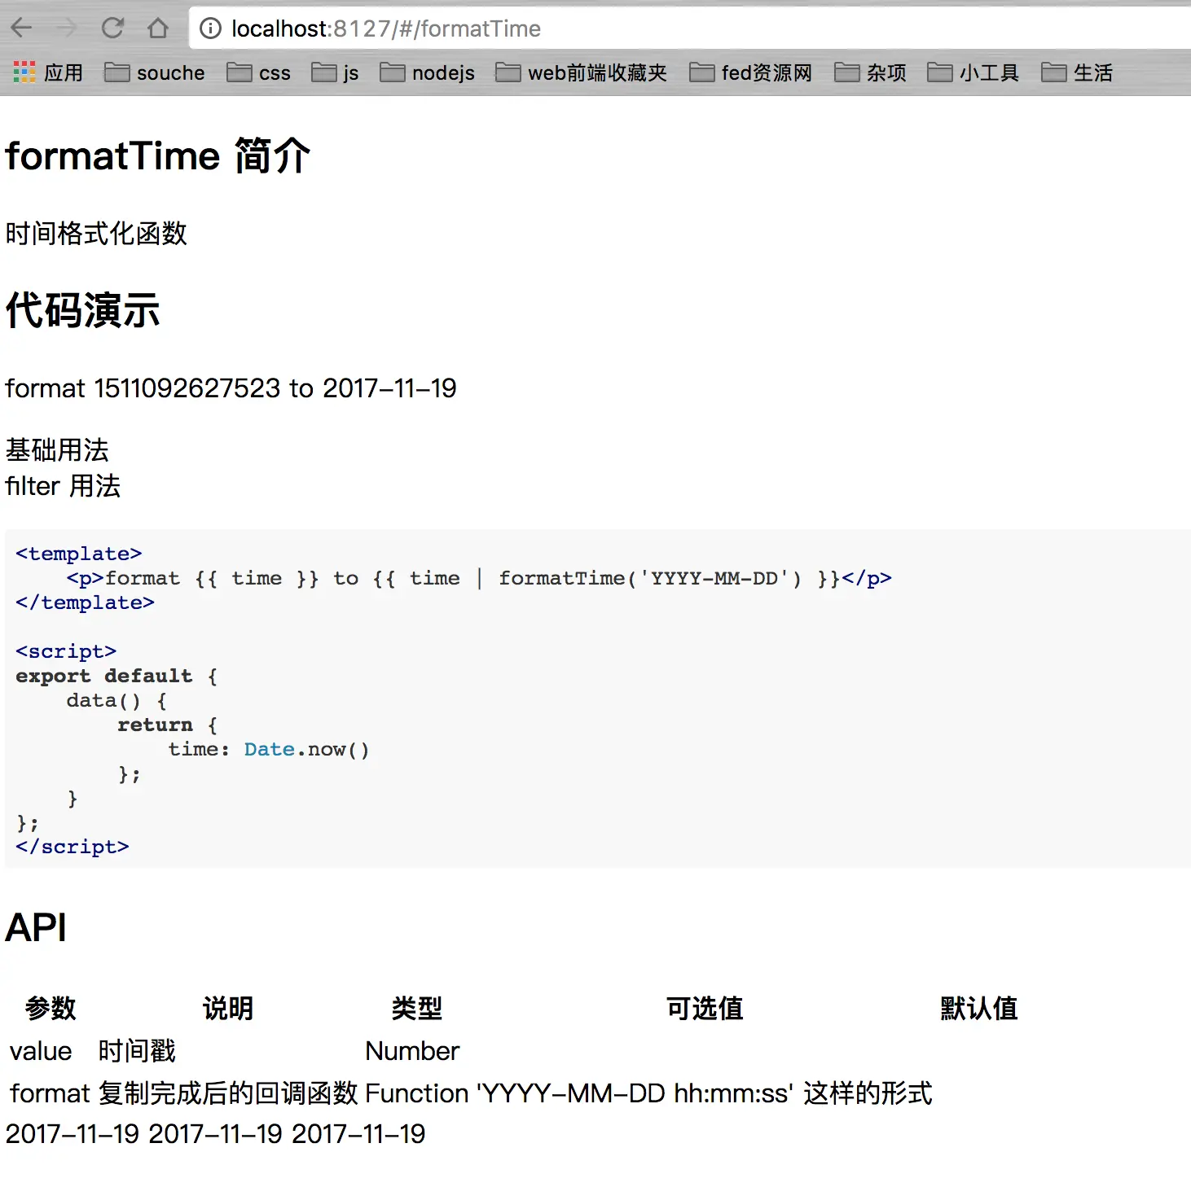The image size is (1191, 1187).
Task: Click the 说明 table column header
Action: point(228,1008)
